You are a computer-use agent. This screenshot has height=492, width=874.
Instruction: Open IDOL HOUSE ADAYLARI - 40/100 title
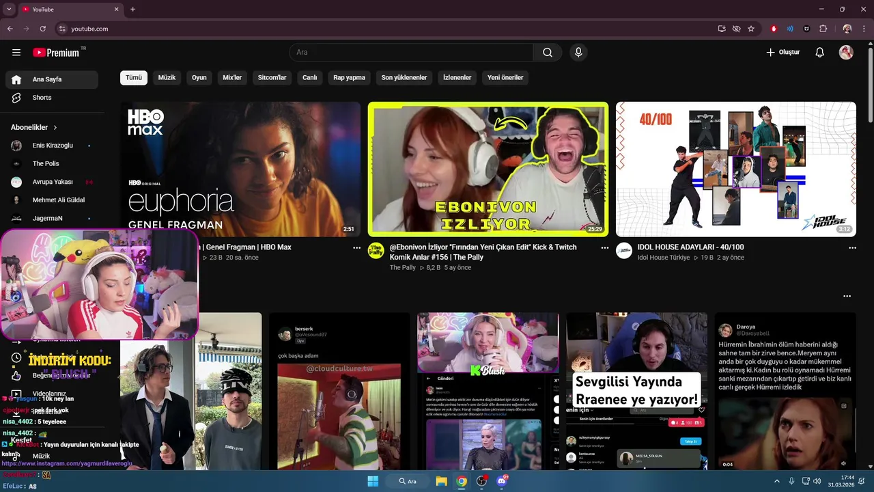[x=690, y=247]
